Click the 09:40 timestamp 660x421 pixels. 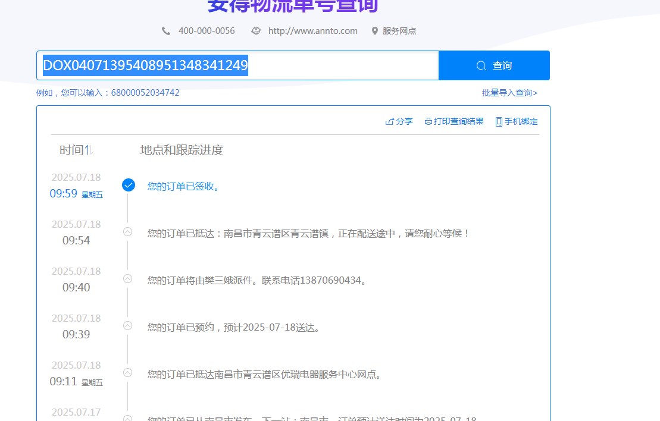pos(76,288)
